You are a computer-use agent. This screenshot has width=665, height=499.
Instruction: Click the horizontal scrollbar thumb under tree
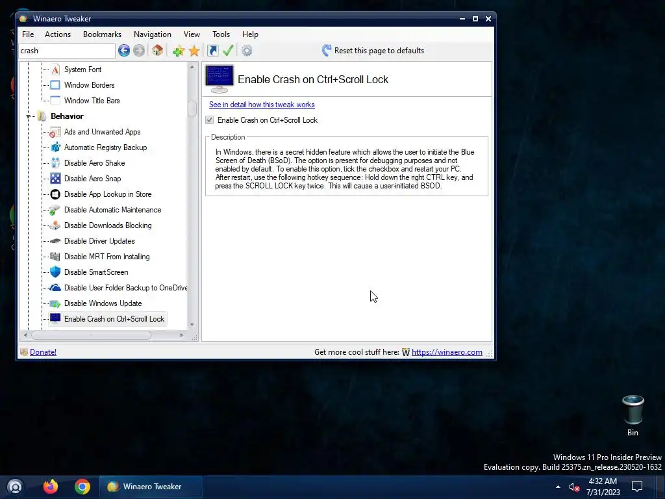click(91, 335)
